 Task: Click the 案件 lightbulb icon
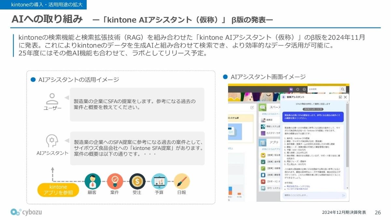115,181
